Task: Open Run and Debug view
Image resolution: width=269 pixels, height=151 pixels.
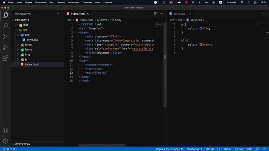Action: 5,47
